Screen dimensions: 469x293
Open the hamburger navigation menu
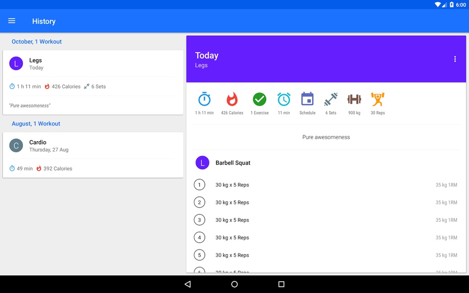[x=12, y=21]
